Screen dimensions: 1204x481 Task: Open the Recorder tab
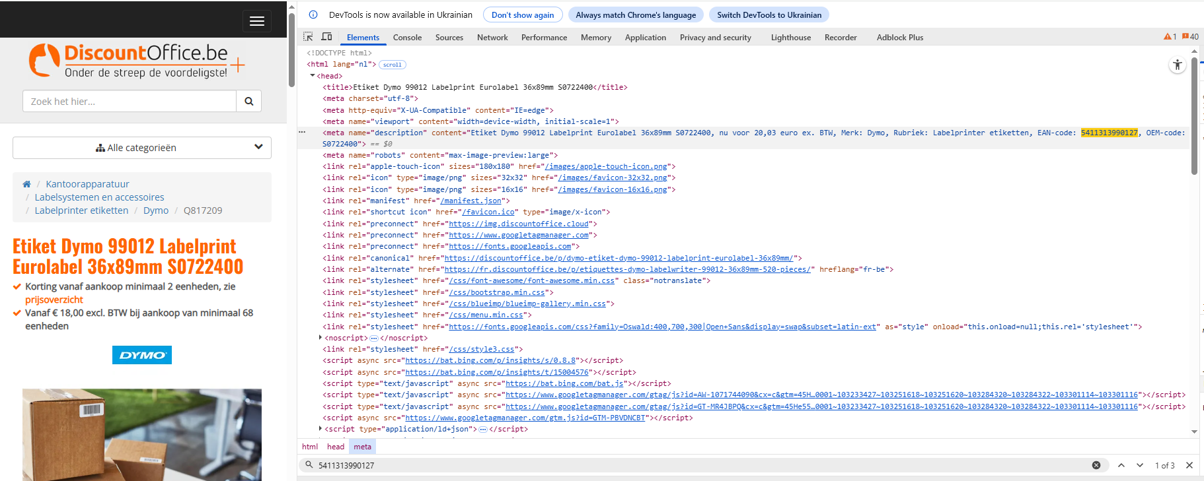(x=841, y=38)
